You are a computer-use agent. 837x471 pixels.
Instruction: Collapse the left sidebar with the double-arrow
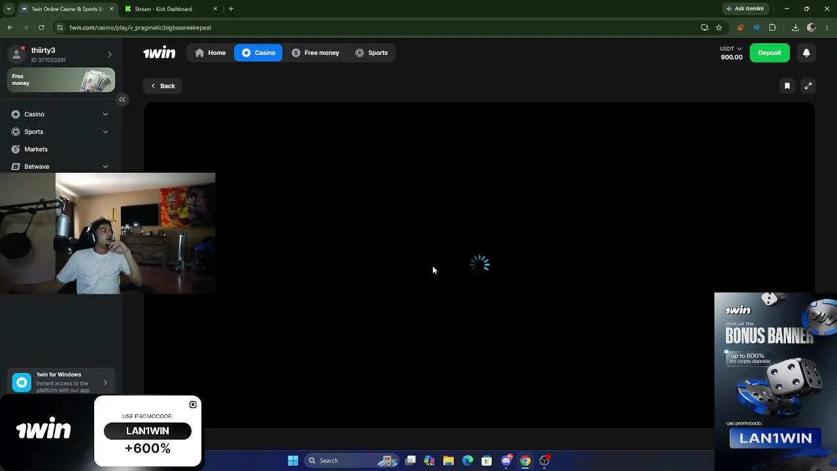tap(122, 99)
